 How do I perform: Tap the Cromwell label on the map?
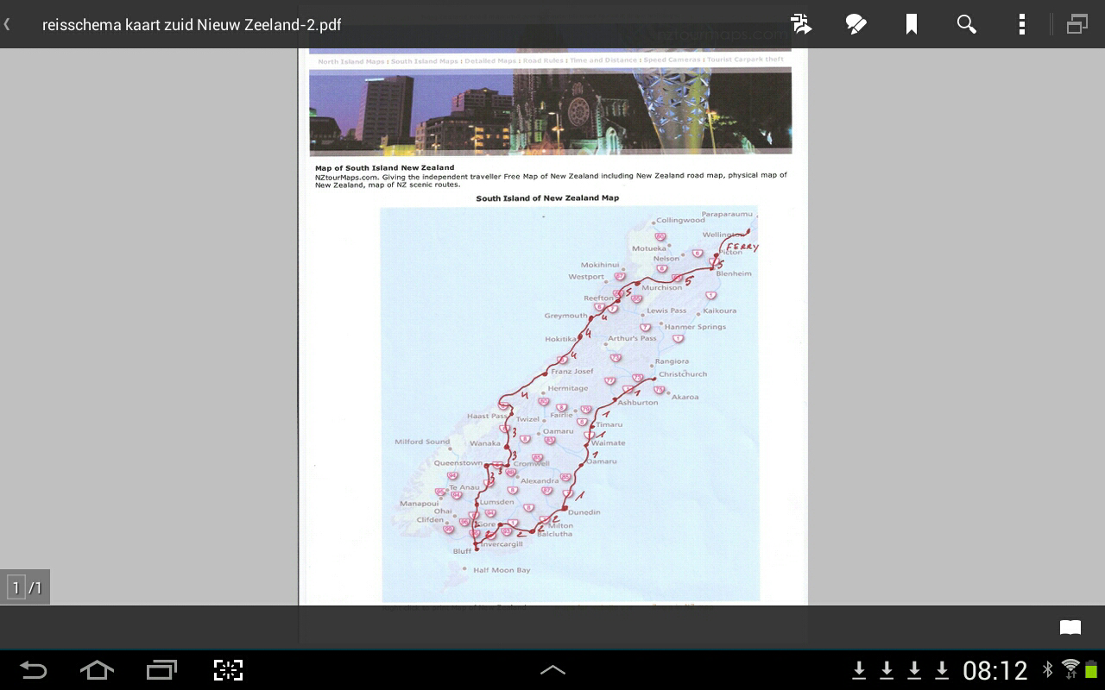tap(531, 464)
